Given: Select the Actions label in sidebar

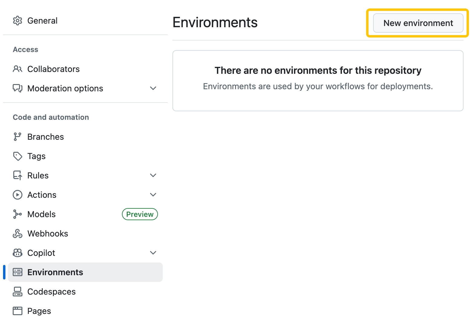Looking at the screenshot, I should click(42, 195).
